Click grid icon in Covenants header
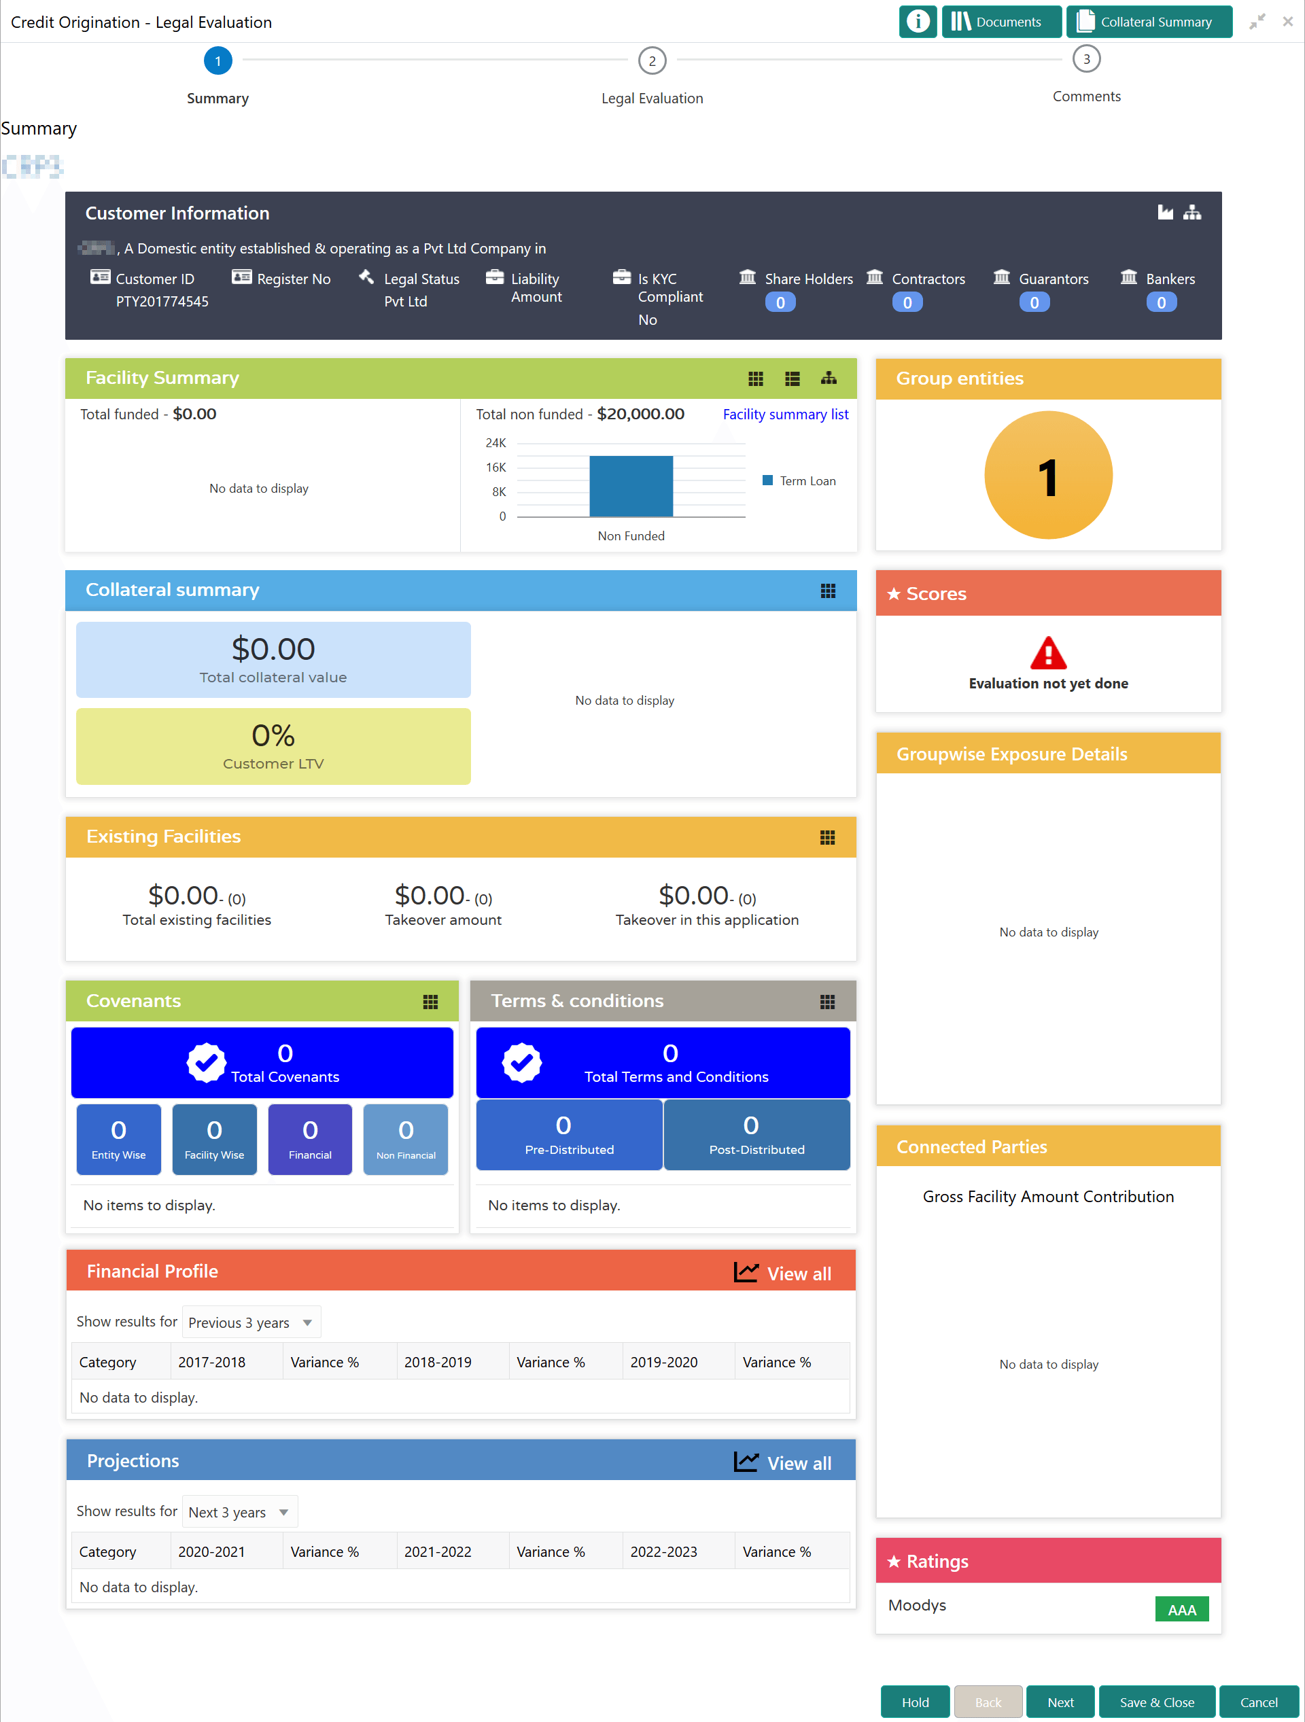 (430, 1002)
